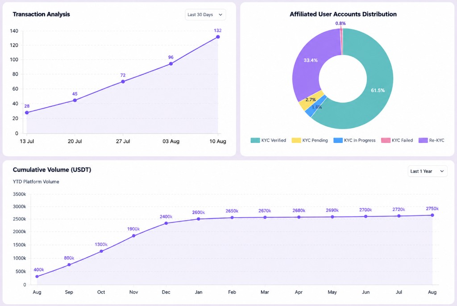Open the Last 30 Days dropdown
Image resolution: width=457 pixels, height=306 pixels.
tap(205, 15)
